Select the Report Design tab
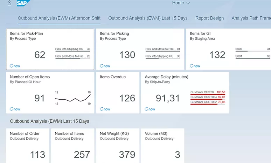This screenshot has height=163, width=271. click(x=209, y=18)
